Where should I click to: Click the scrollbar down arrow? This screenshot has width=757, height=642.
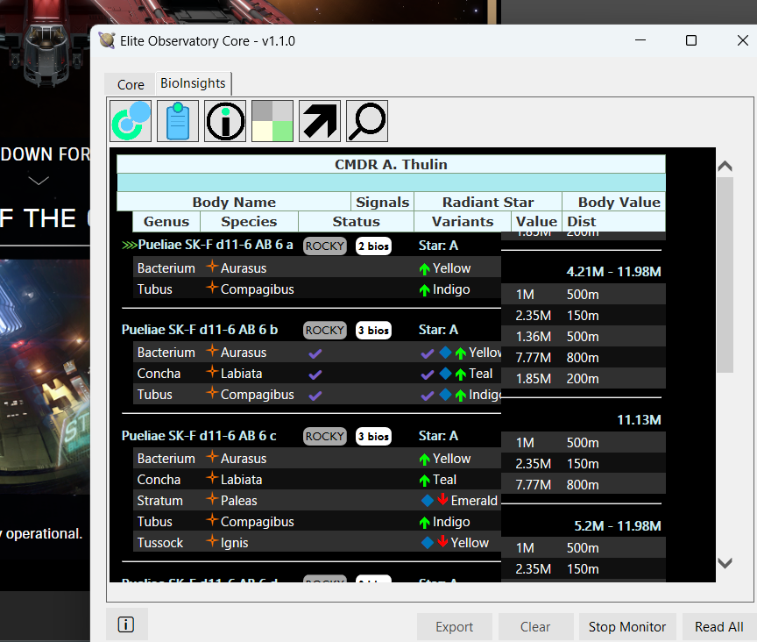pos(725,563)
